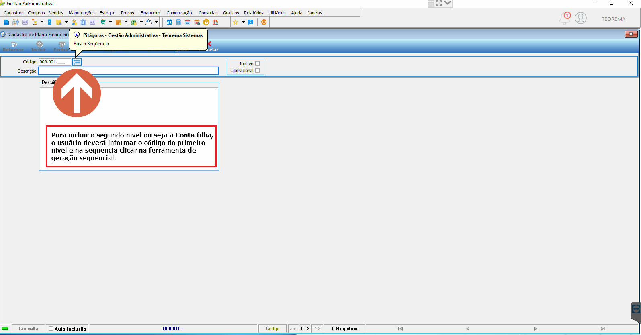The width and height of the screenshot is (641, 335).
Task: Click the Cancelar button
Action: pos(209,47)
